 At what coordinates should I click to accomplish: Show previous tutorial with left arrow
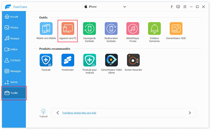(58, 113)
